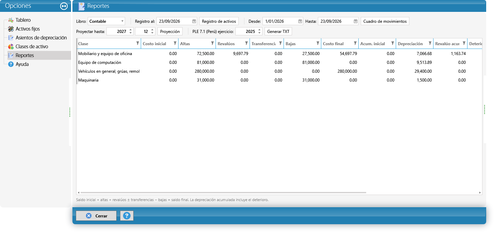This screenshot has height=232, width=494.
Task: Generate the Cuadro de movimientos report
Action: [x=385, y=21]
